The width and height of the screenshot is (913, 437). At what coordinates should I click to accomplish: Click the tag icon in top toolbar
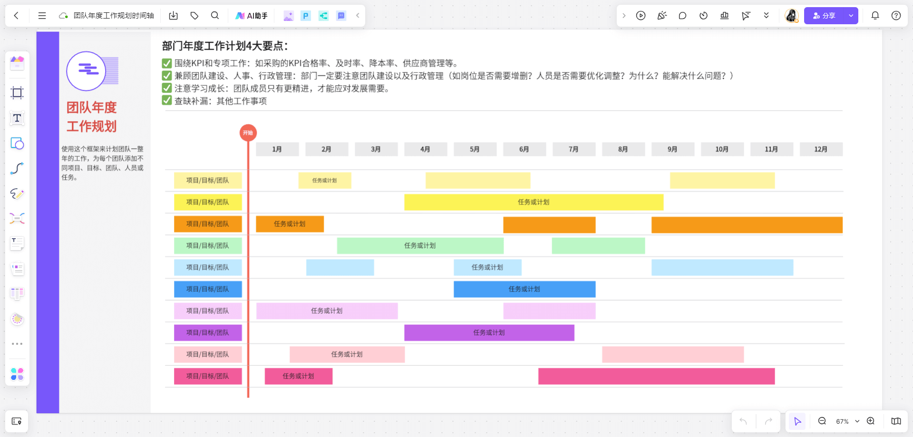pyautogui.click(x=194, y=16)
